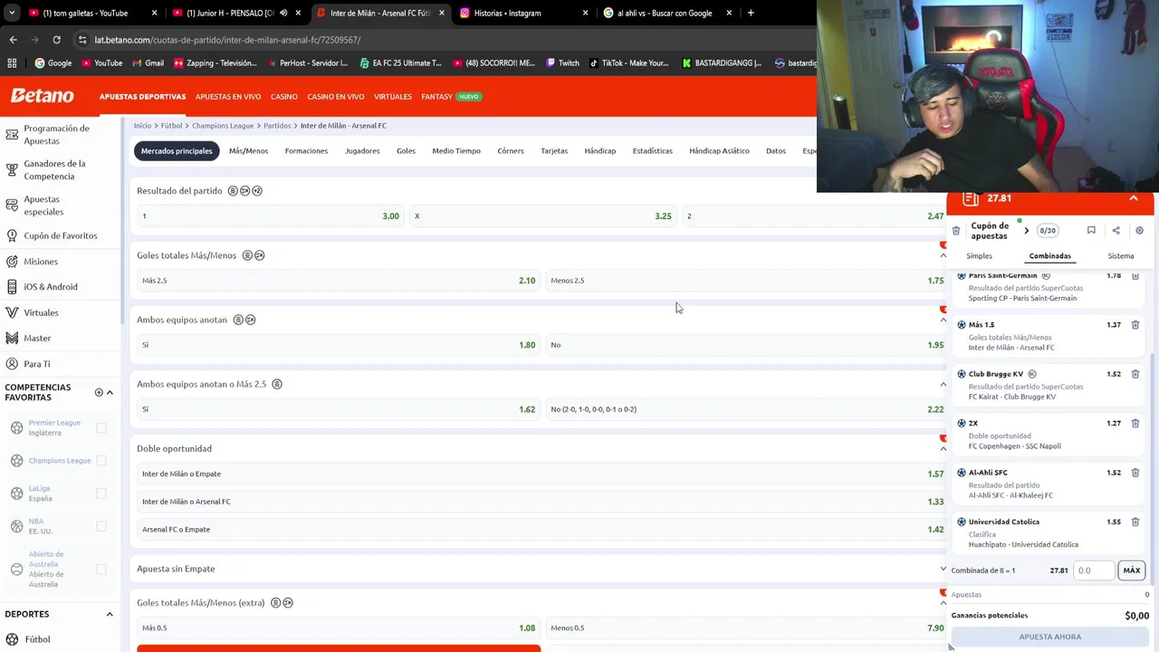This screenshot has width=1159, height=652.
Task: Open the Simples bet slip tab
Action: click(x=979, y=256)
